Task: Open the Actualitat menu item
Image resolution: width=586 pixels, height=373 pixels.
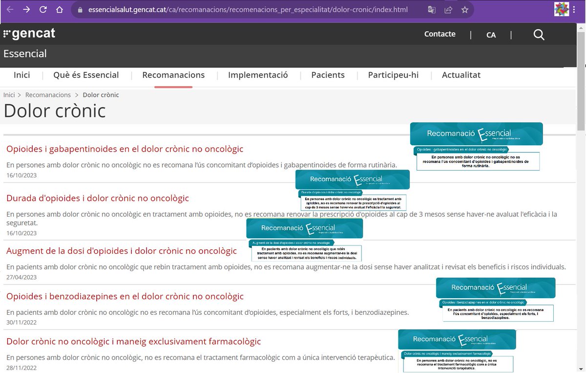Action: [x=461, y=75]
